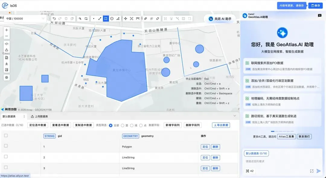Click 导出数据 export button
This screenshot has width=326, height=178.
click(x=221, y=125)
